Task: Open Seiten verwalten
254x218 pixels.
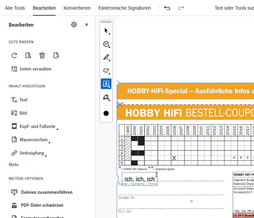Action: tap(31, 69)
